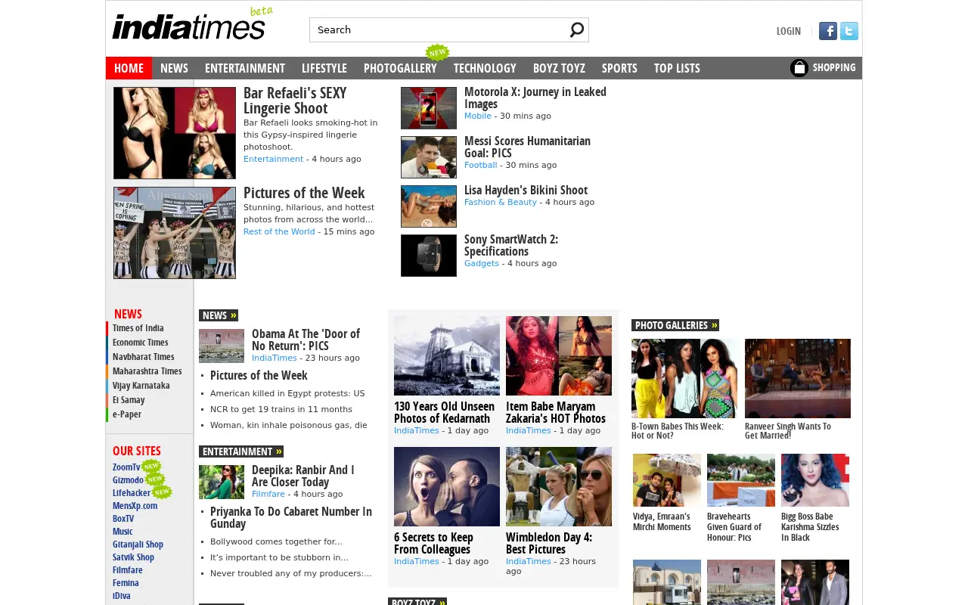Open Item Babe Maryam Zakaria's HOT Photos
This screenshot has width=968, height=605.
[x=556, y=412]
